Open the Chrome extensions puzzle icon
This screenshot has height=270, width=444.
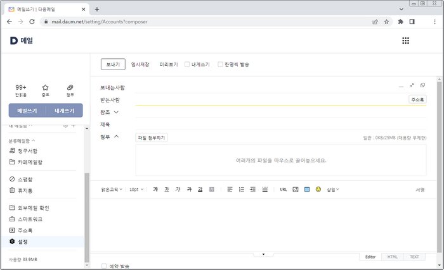click(400, 21)
